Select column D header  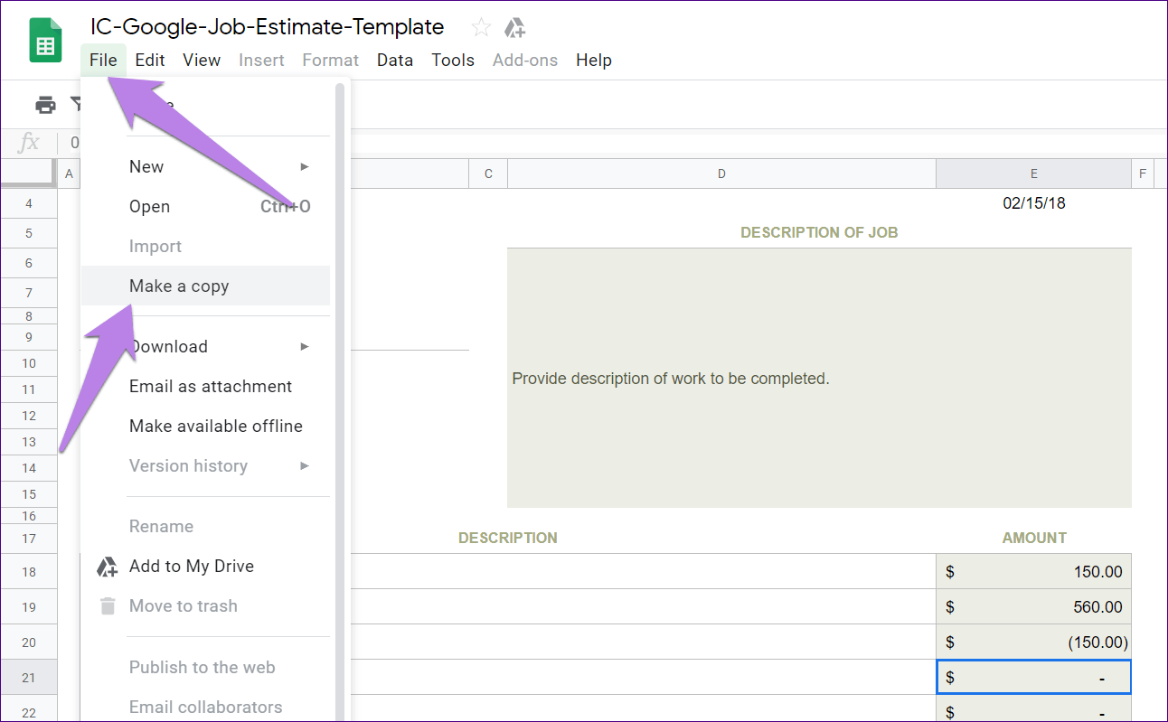[721, 173]
